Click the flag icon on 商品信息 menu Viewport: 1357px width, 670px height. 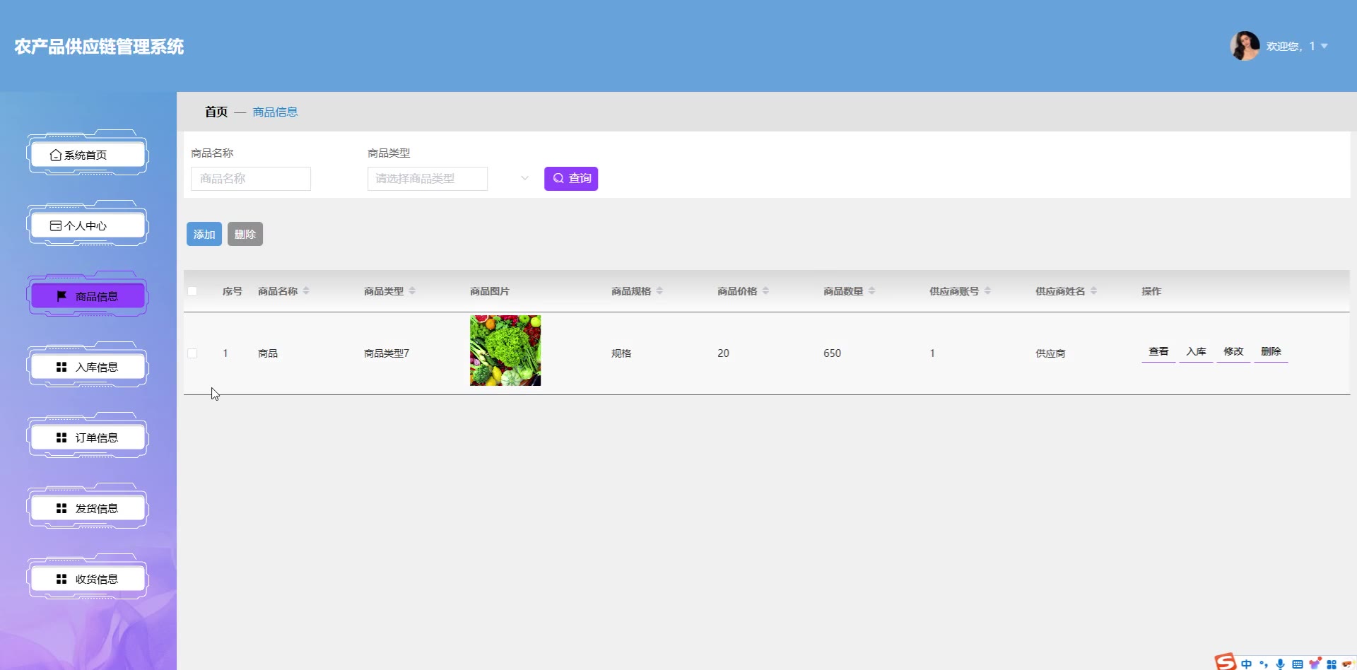(x=61, y=296)
